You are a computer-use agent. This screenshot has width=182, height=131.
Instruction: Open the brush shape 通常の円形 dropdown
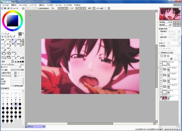pyautogui.click(x=9, y=73)
